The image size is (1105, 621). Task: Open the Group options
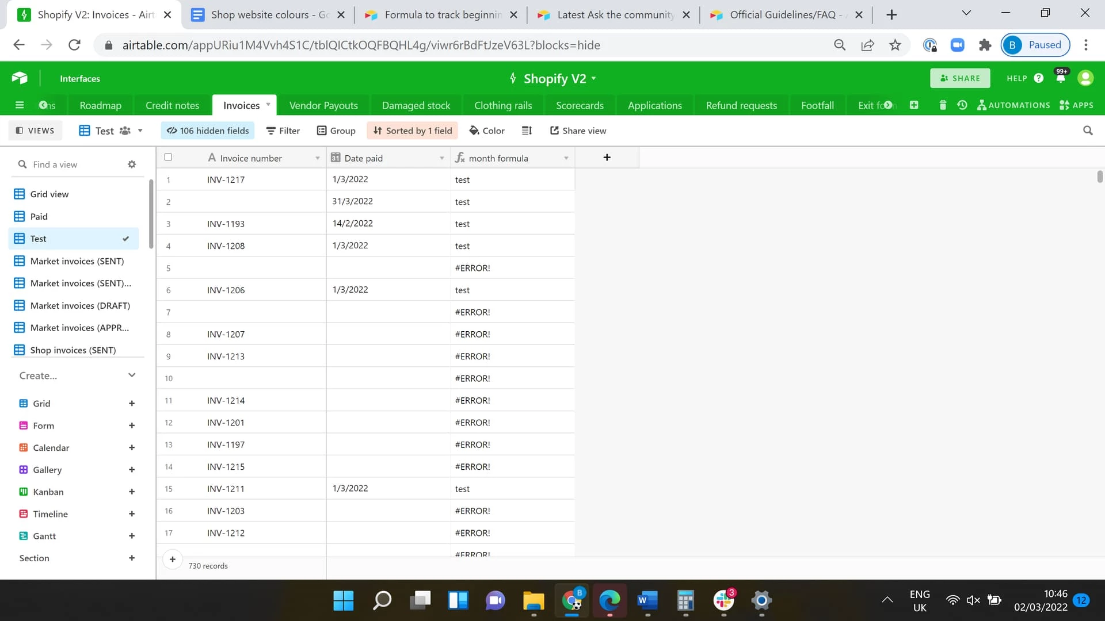tap(336, 131)
